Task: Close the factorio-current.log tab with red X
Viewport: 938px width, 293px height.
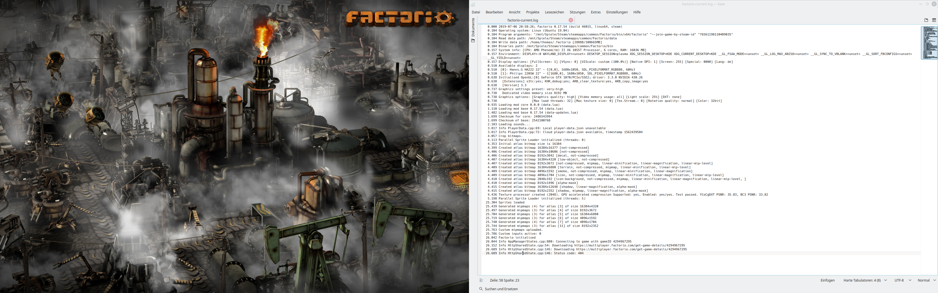Action: tap(571, 20)
